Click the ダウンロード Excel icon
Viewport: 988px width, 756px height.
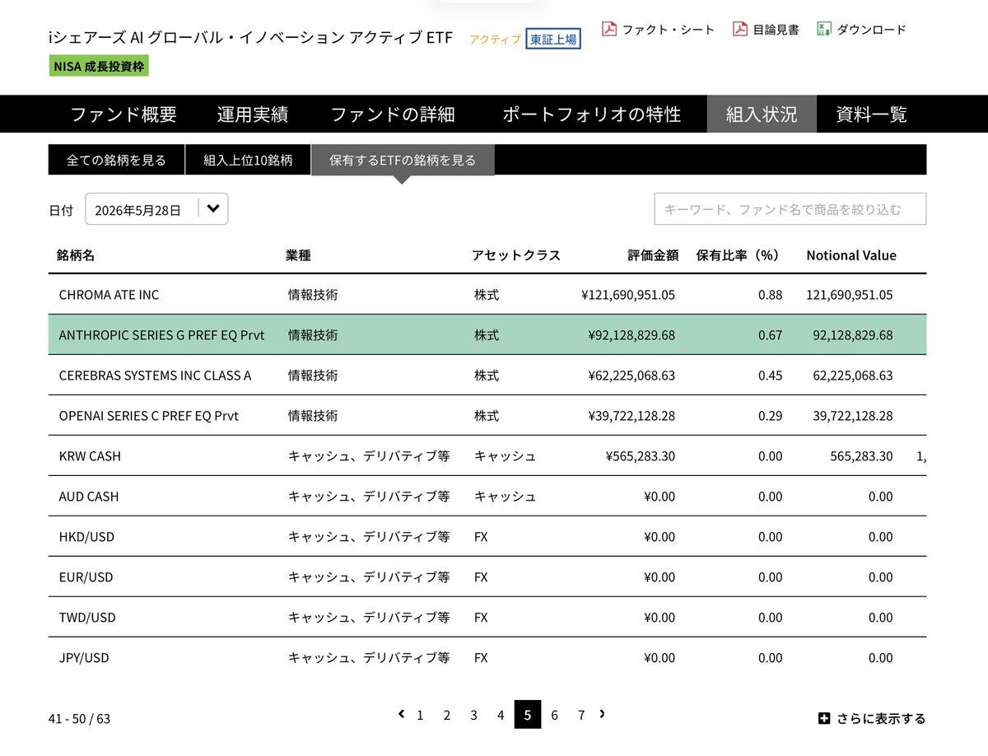(x=823, y=29)
